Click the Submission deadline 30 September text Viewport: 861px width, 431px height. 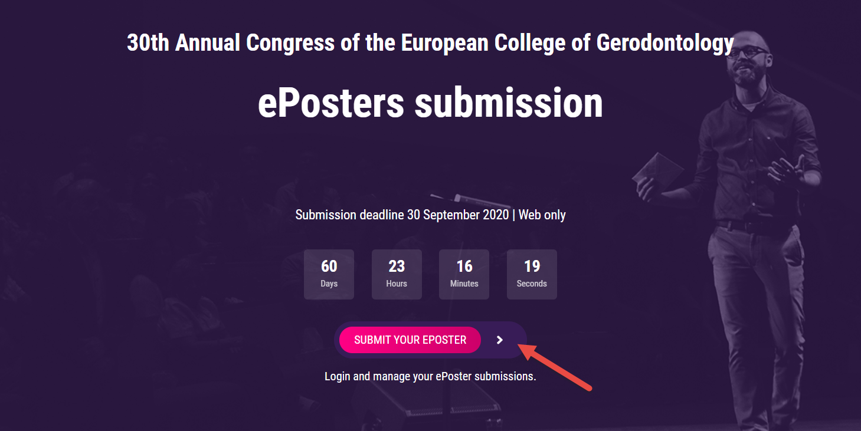pos(402,215)
